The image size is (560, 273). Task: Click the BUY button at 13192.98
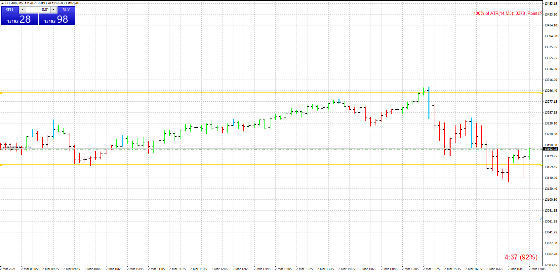coord(57,19)
